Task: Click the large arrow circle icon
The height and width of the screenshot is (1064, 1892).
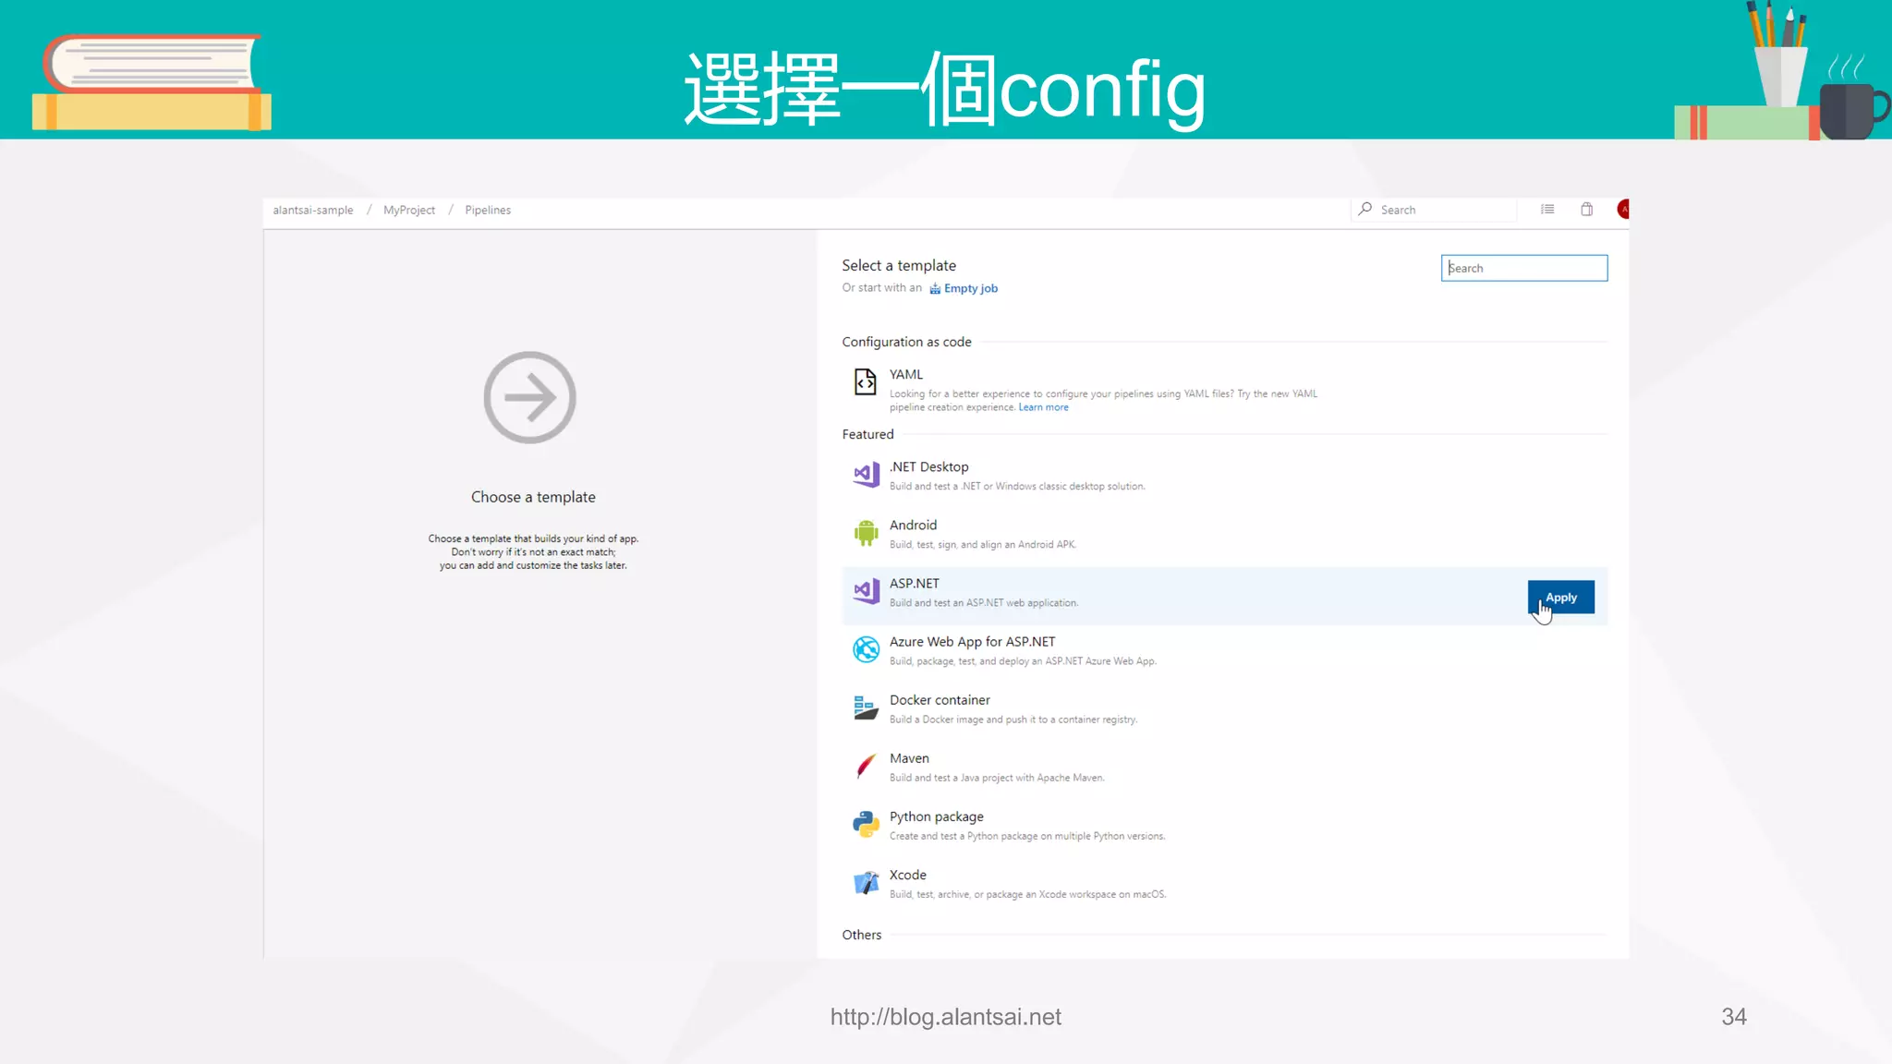Action: click(x=529, y=397)
